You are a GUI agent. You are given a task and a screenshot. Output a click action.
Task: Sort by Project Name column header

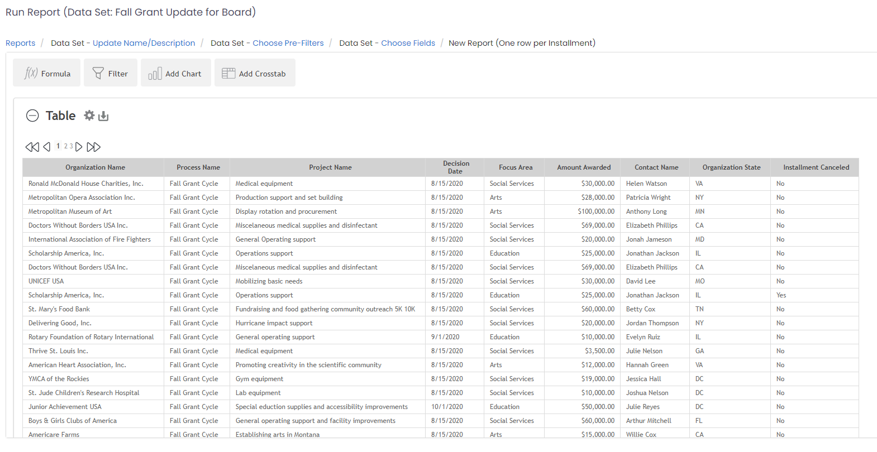[x=328, y=167]
